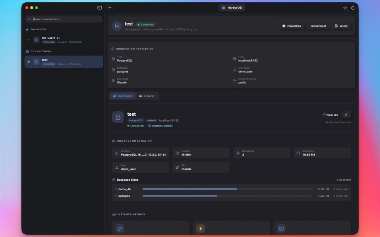380x237 pixels.
Task: Click the SSL Mode shield icon
Action: 113,81
